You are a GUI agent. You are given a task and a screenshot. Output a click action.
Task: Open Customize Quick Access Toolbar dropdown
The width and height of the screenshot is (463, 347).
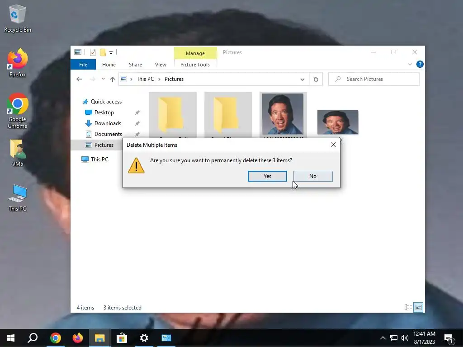[111, 52]
